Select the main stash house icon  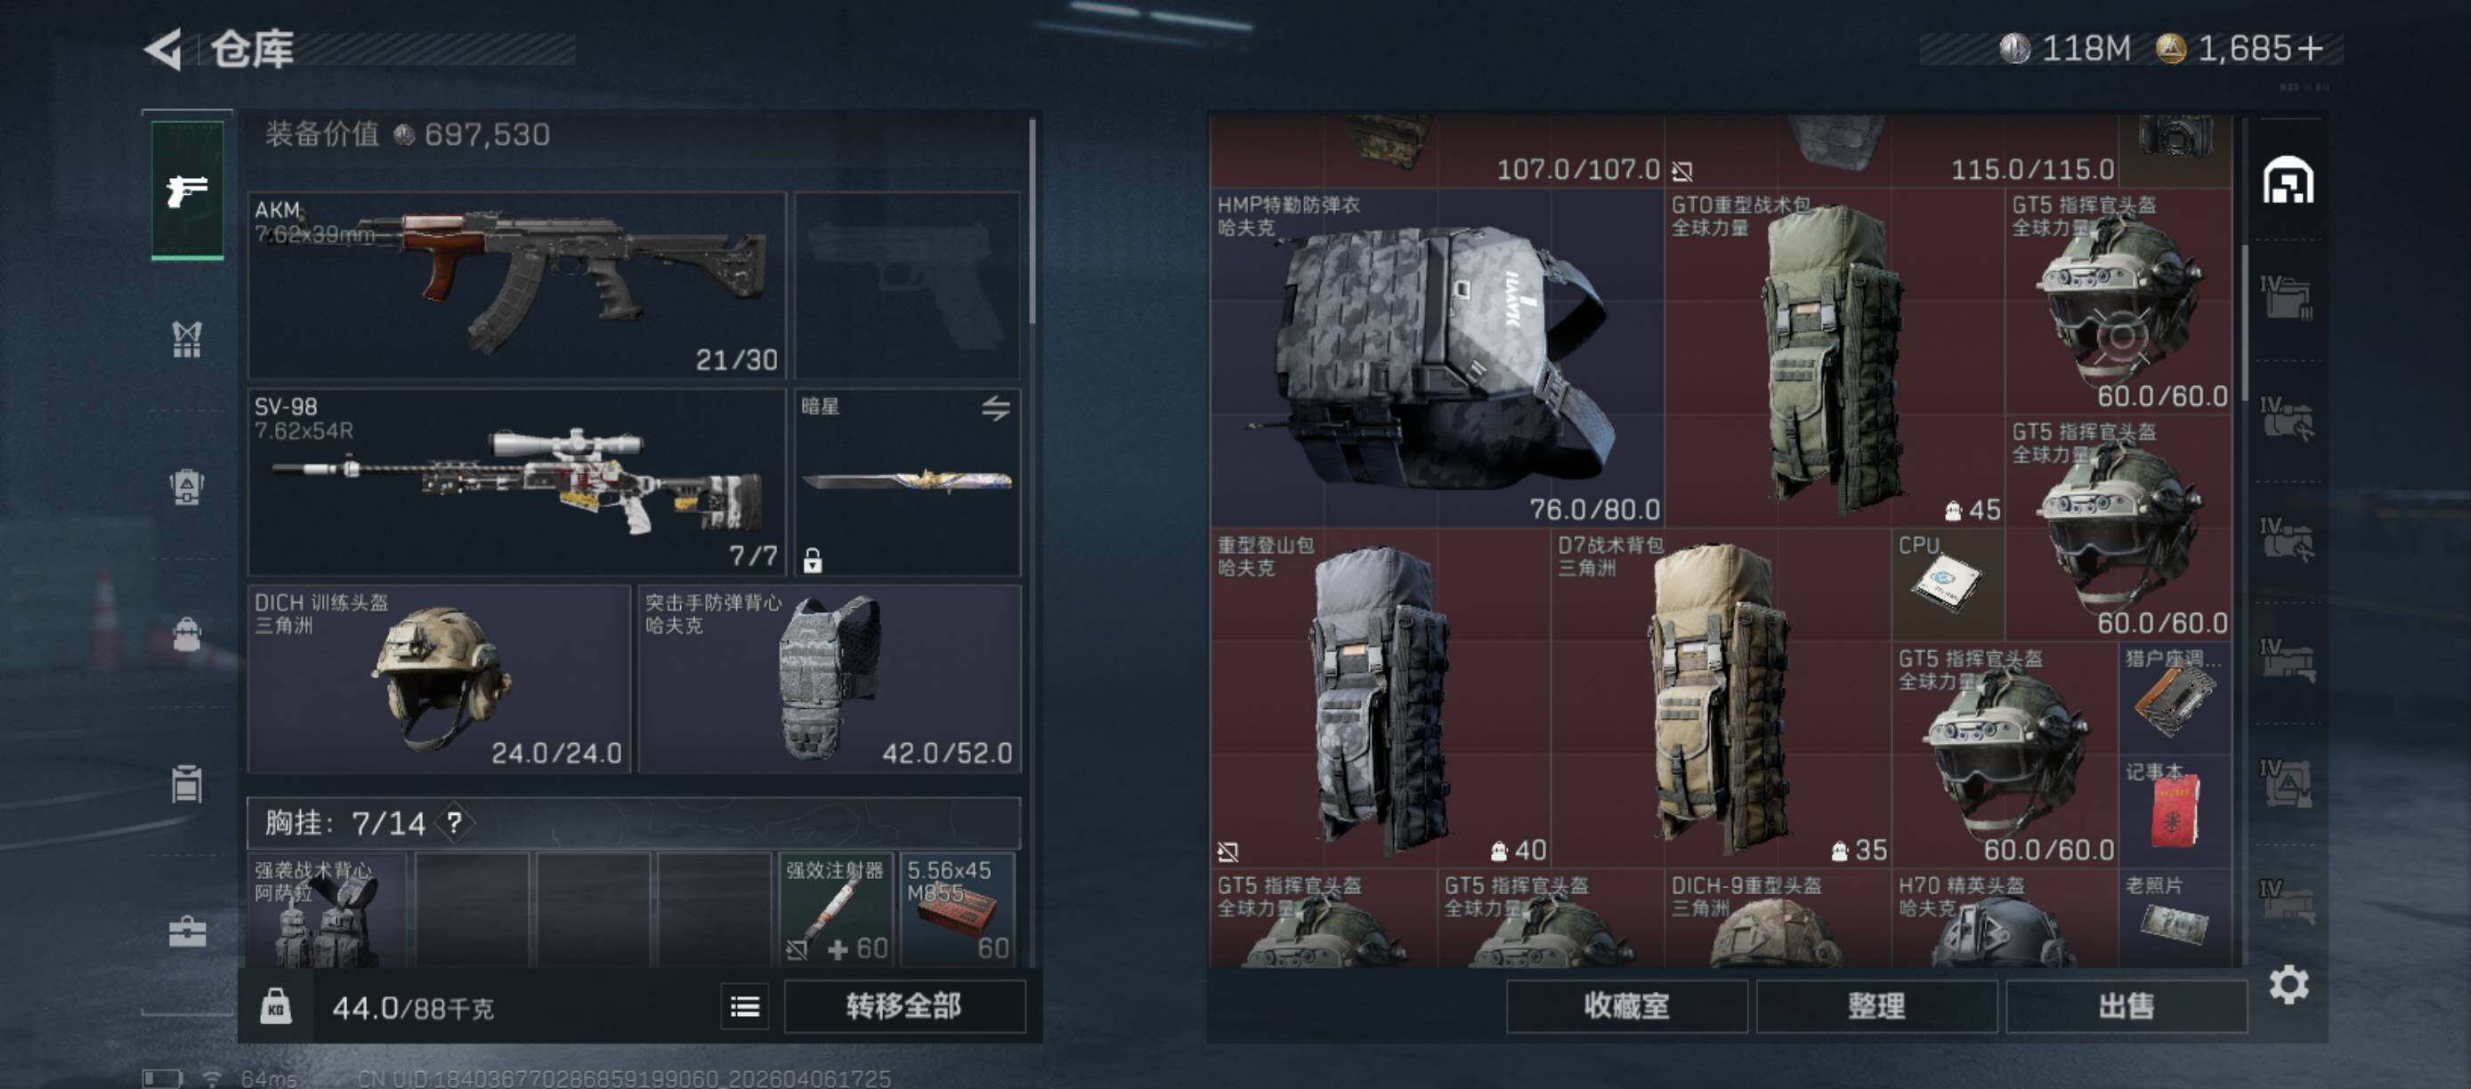pyautogui.click(x=2288, y=181)
